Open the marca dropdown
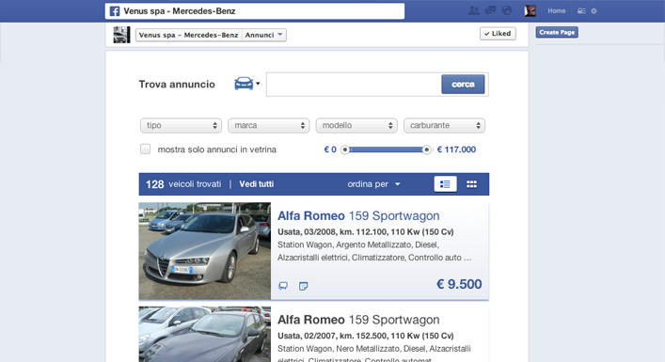665x362 pixels. click(x=269, y=125)
